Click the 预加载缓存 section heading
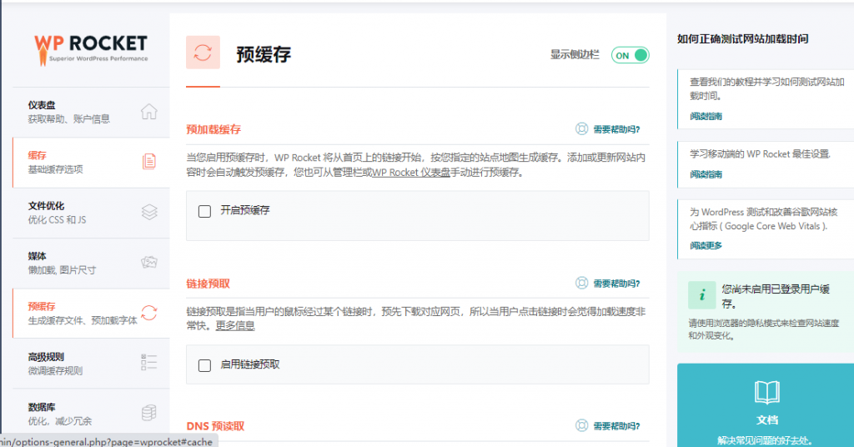 pos(213,129)
